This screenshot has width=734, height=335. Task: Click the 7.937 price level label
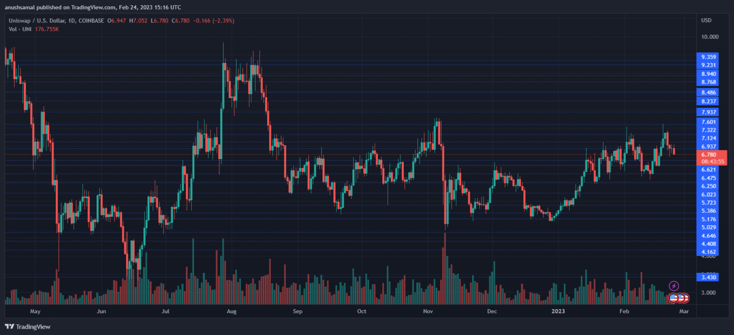708,112
